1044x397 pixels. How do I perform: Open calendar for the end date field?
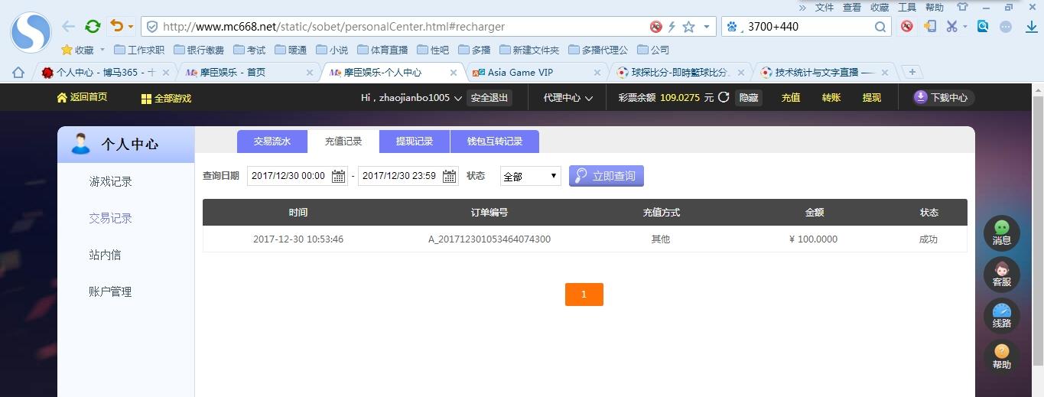click(x=449, y=176)
